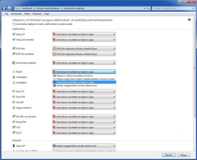Click the Üres DVD disc icon
The image size is (197, 160).
[14, 97]
